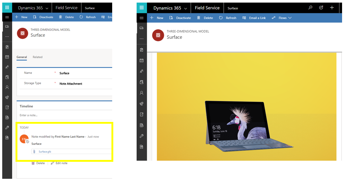
Task: Open bottom document sidebar icon in right window
Action: click(x=141, y=147)
